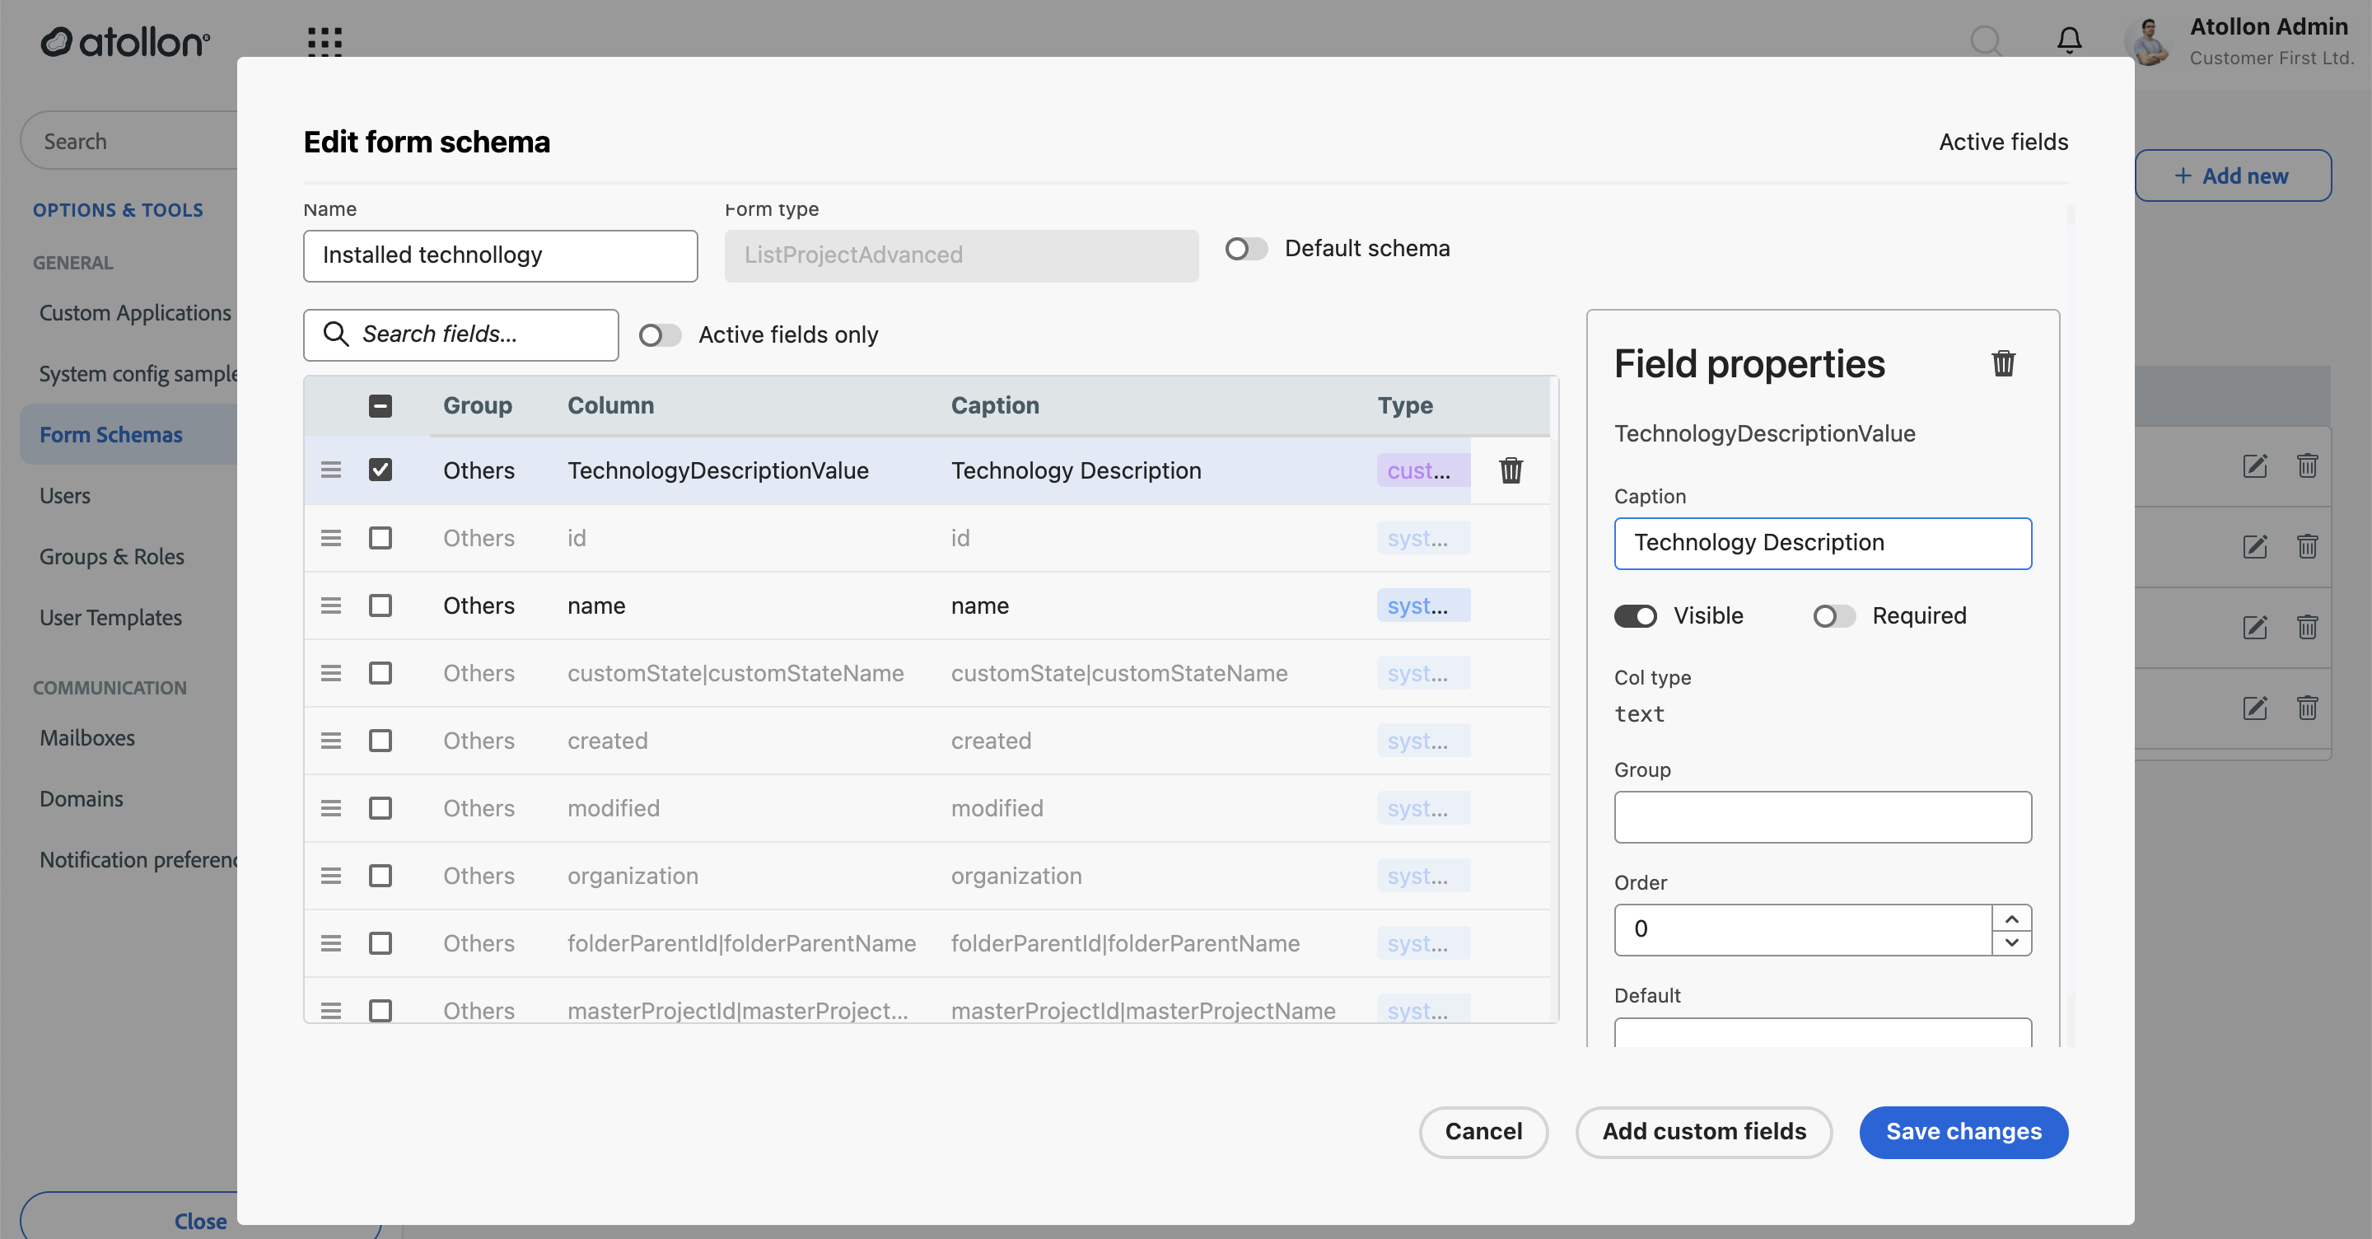Click the third trash icon in background list

point(2307,628)
